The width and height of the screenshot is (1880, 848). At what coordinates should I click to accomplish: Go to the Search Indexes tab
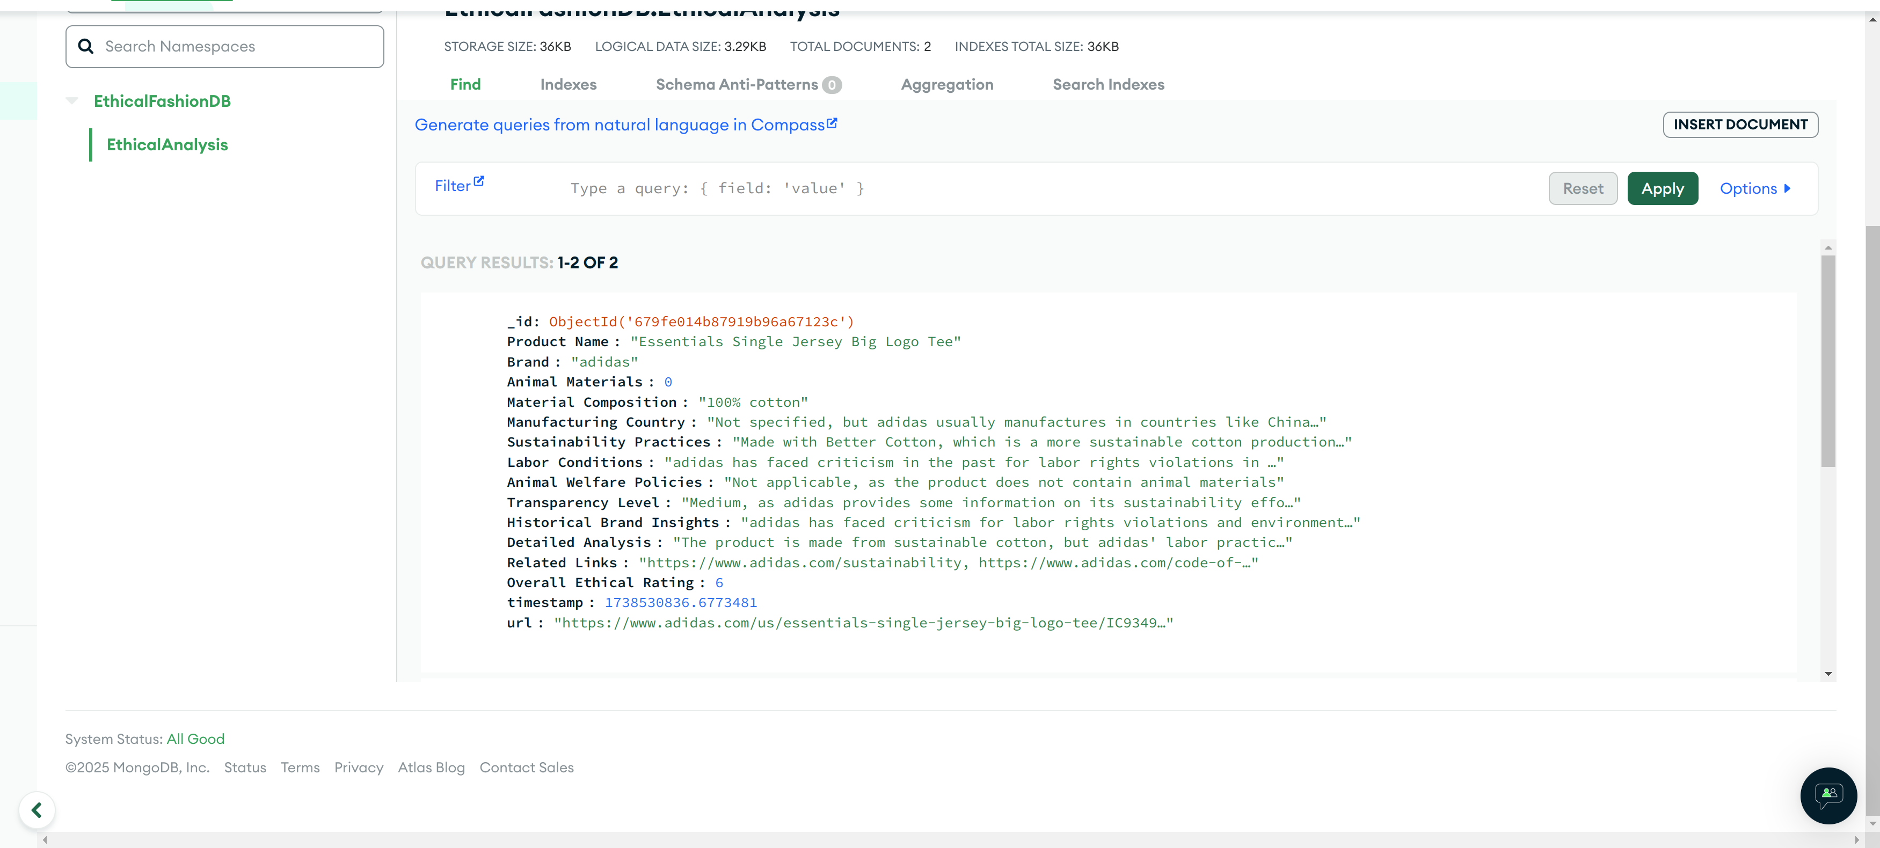click(x=1108, y=85)
